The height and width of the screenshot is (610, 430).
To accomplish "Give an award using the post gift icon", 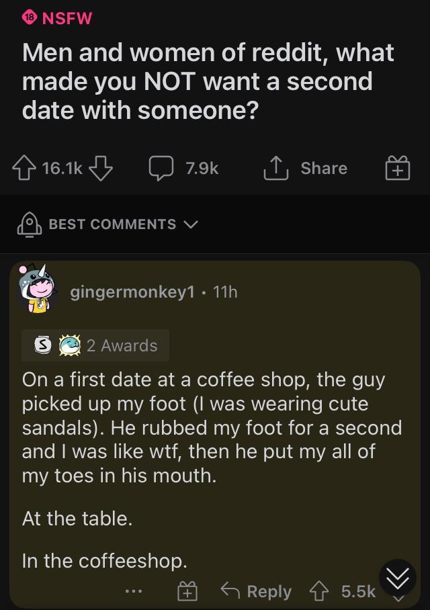I will coord(396,168).
